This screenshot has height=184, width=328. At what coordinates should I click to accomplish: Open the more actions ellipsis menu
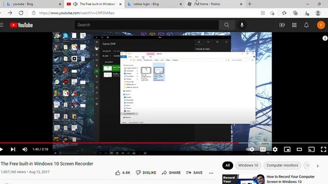[x=211, y=173]
